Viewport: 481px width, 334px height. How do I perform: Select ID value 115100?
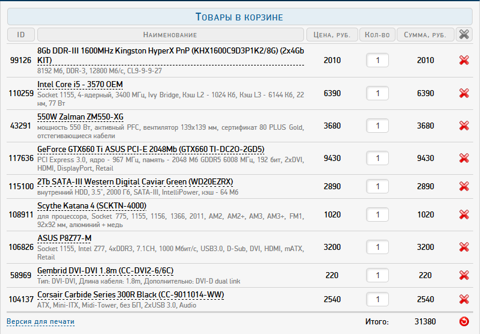click(x=21, y=186)
